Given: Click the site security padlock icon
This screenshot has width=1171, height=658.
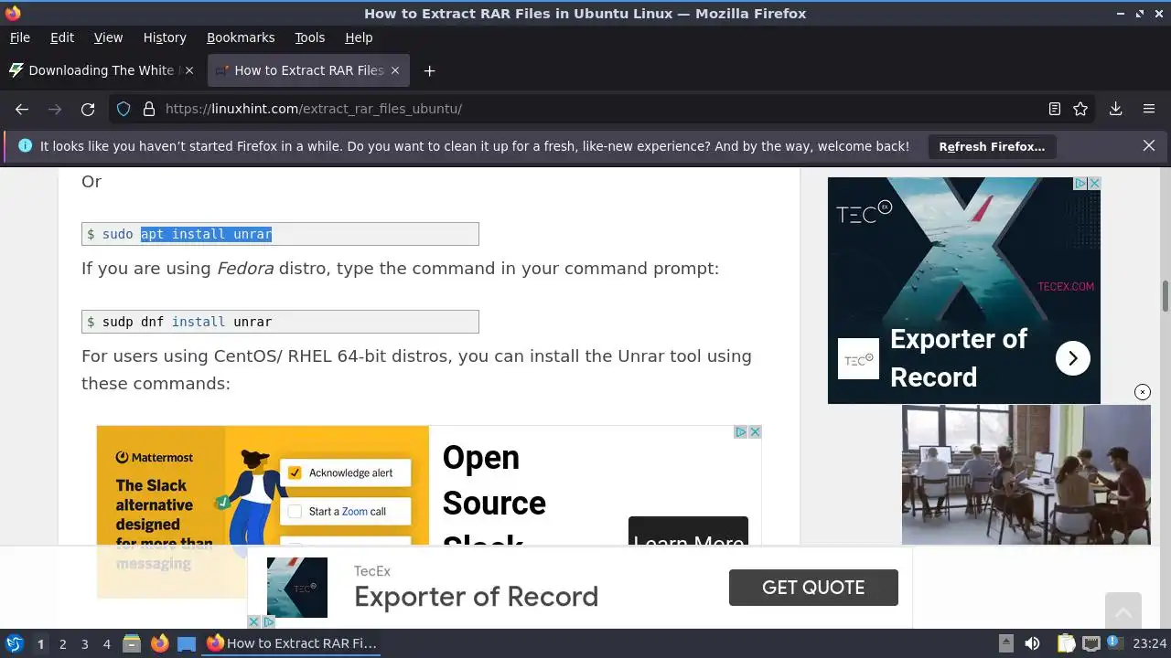Looking at the screenshot, I should click(149, 109).
